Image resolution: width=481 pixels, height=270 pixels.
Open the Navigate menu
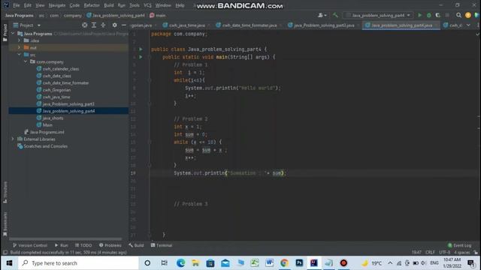pos(57,5)
